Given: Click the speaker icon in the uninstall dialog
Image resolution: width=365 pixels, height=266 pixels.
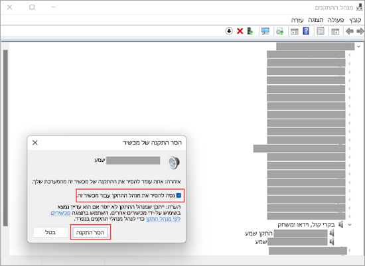Looking at the screenshot, I should (174, 163).
